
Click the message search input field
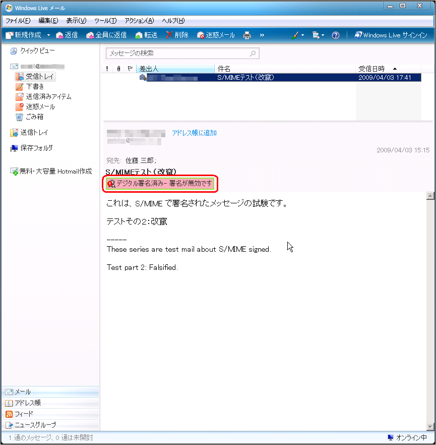point(179,53)
